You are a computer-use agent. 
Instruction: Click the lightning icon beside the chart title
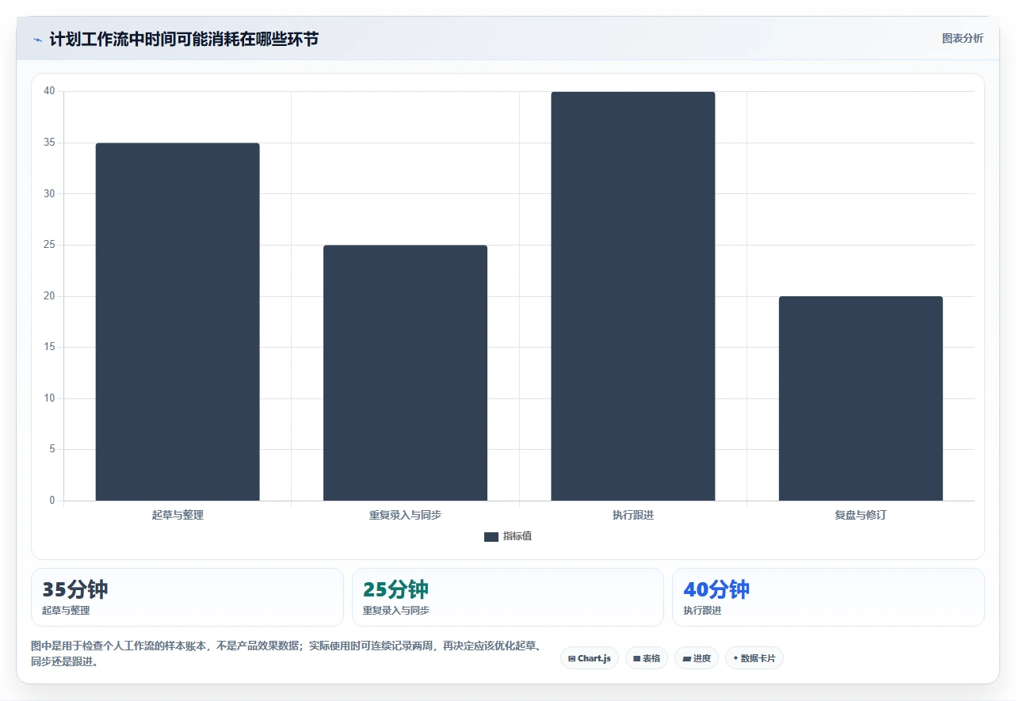click(37, 39)
